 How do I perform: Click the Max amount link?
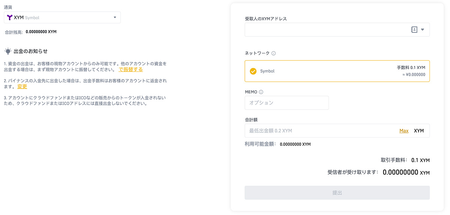[404, 131]
